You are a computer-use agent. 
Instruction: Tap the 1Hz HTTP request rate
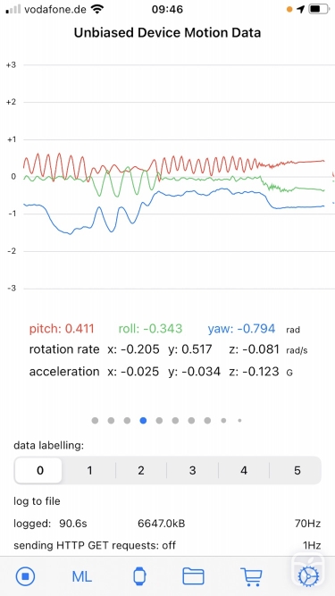[x=312, y=545]
